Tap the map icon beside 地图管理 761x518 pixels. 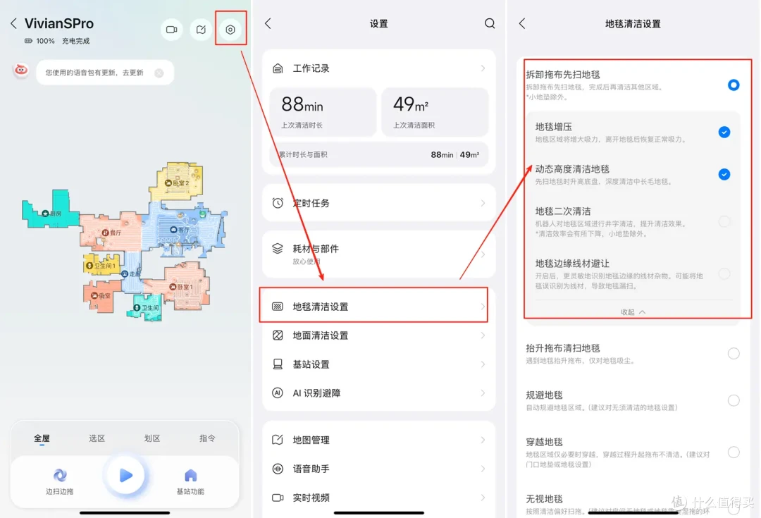point(278,440)
